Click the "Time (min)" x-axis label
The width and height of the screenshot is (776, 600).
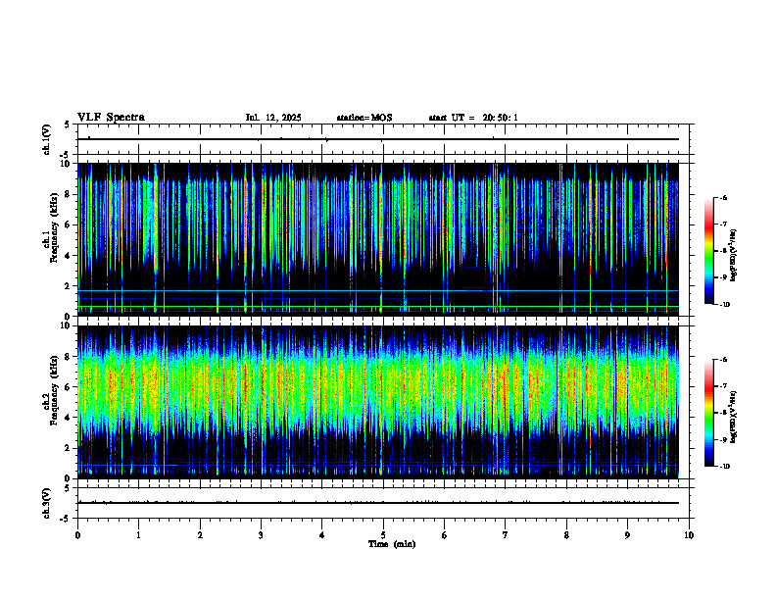(392, 544)
